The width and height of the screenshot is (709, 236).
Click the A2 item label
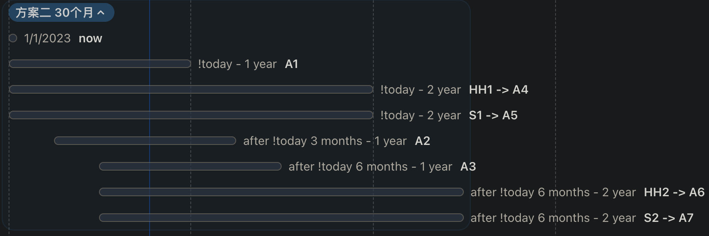[x=422, y=141]
